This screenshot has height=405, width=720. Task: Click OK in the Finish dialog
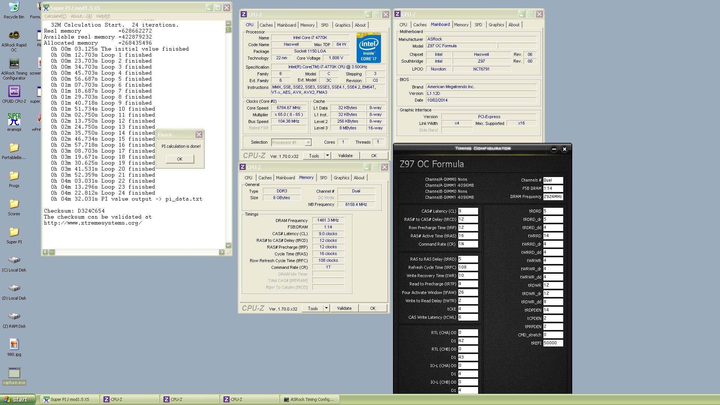click(x=180, y=159)
